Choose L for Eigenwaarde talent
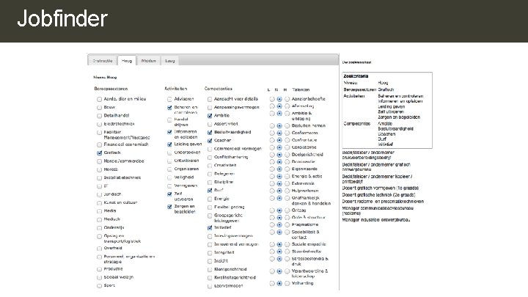Viewport: 528px width, 297px height. (272, 169)
